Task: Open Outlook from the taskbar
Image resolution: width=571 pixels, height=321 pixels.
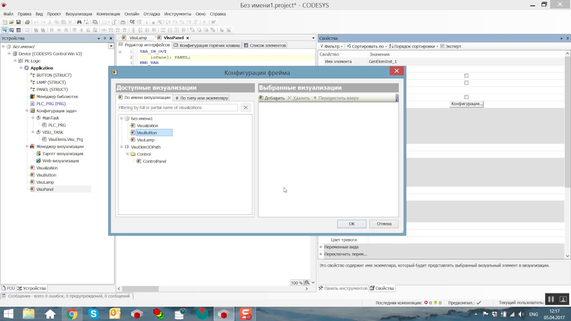Action: (x=115, y=314)
